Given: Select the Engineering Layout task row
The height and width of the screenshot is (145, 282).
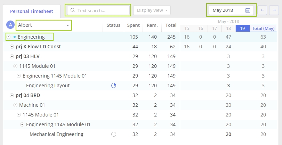Looking at the screenshot, I should pyautogui.click(x=140, y=86).
